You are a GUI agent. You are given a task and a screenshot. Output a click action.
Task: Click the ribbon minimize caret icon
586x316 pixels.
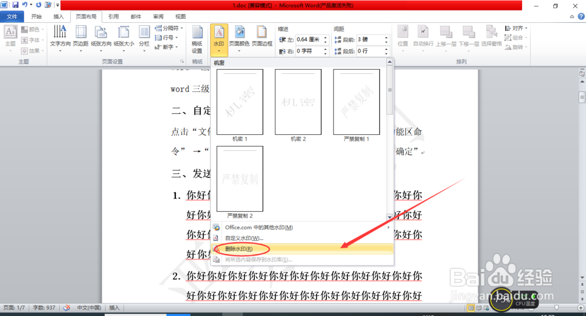[572, 16]
